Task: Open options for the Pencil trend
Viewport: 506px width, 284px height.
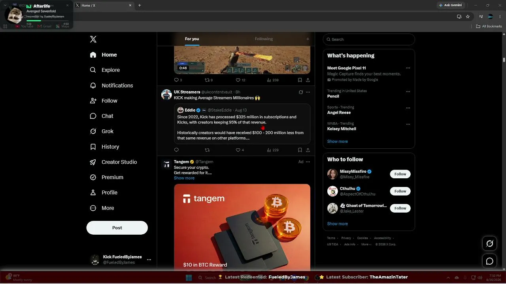Action: click(x=408, y=92)
